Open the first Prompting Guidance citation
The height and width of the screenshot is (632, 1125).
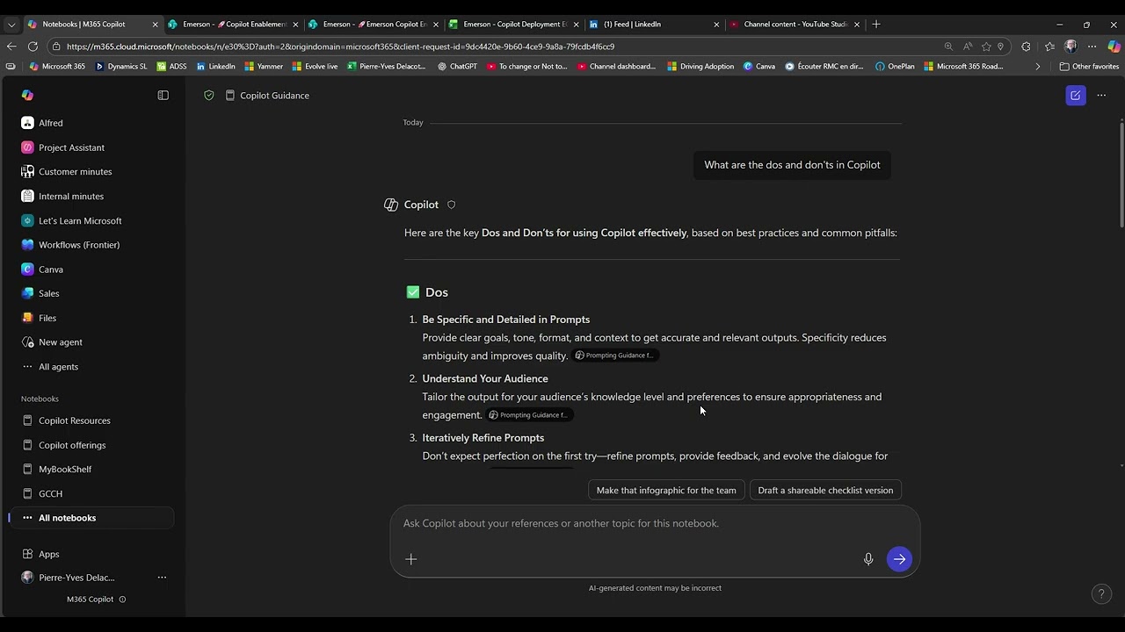tap(614, 355)
